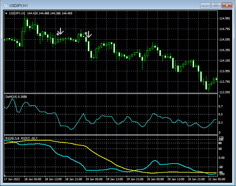Minimize the USDJPY,H1 chart window
Screen dimensions: 236x186
click(x=205, y=5)
